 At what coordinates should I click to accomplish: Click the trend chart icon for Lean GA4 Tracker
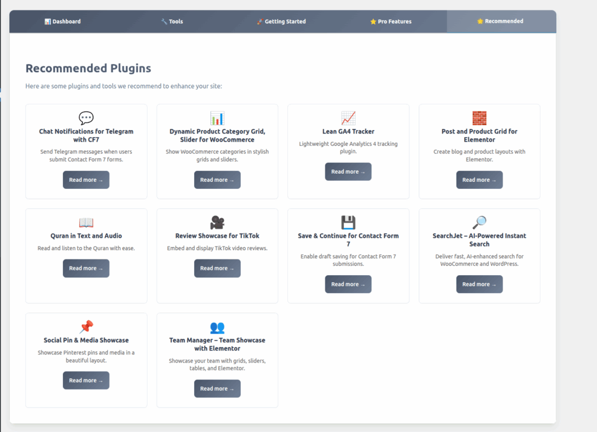pyautogui.click(x=348, y=118)
